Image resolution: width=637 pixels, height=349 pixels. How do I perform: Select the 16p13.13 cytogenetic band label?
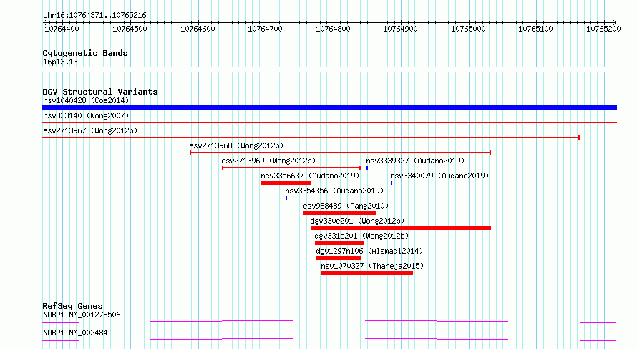coord(60,62)
